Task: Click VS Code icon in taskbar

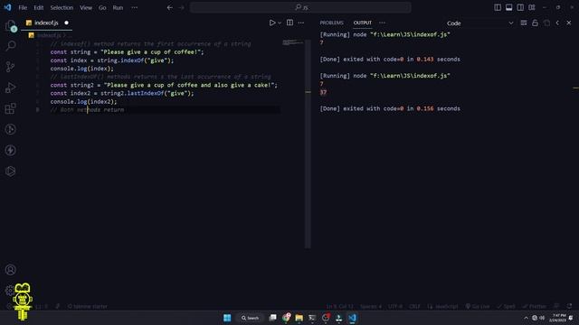Action: click(x=352, y=318)
